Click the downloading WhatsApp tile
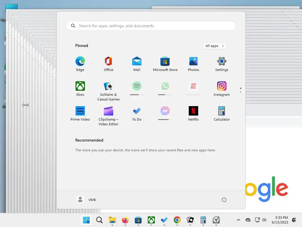This screenshot has width=302, height=227. 165,88
